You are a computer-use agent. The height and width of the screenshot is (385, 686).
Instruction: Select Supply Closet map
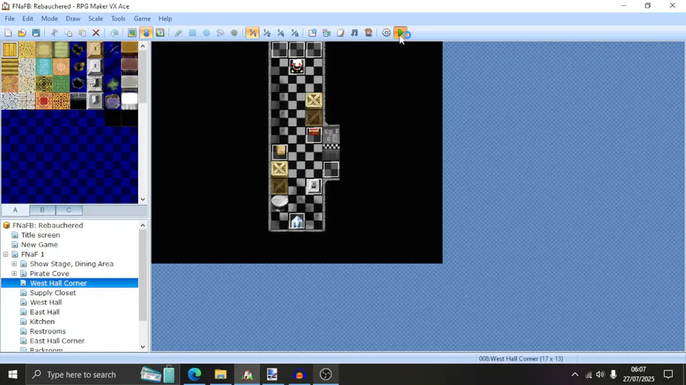(53, 292)
